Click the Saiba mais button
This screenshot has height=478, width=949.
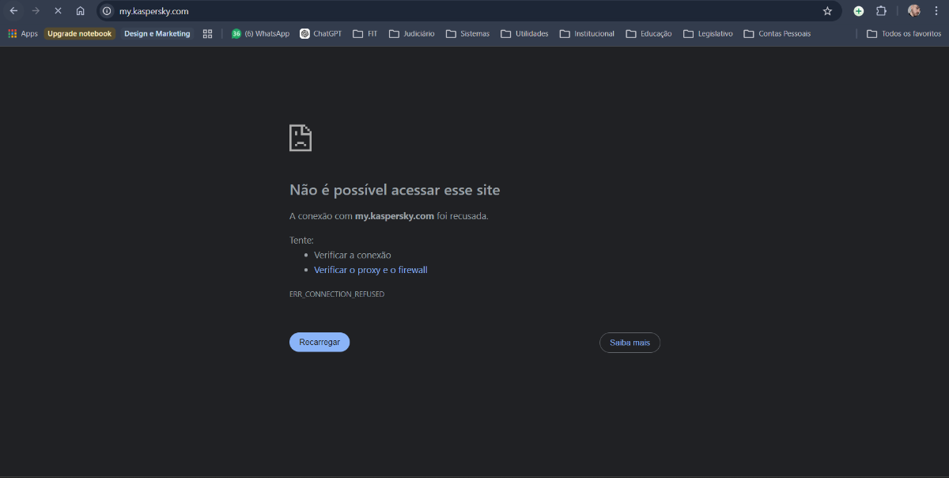point(630,343)
